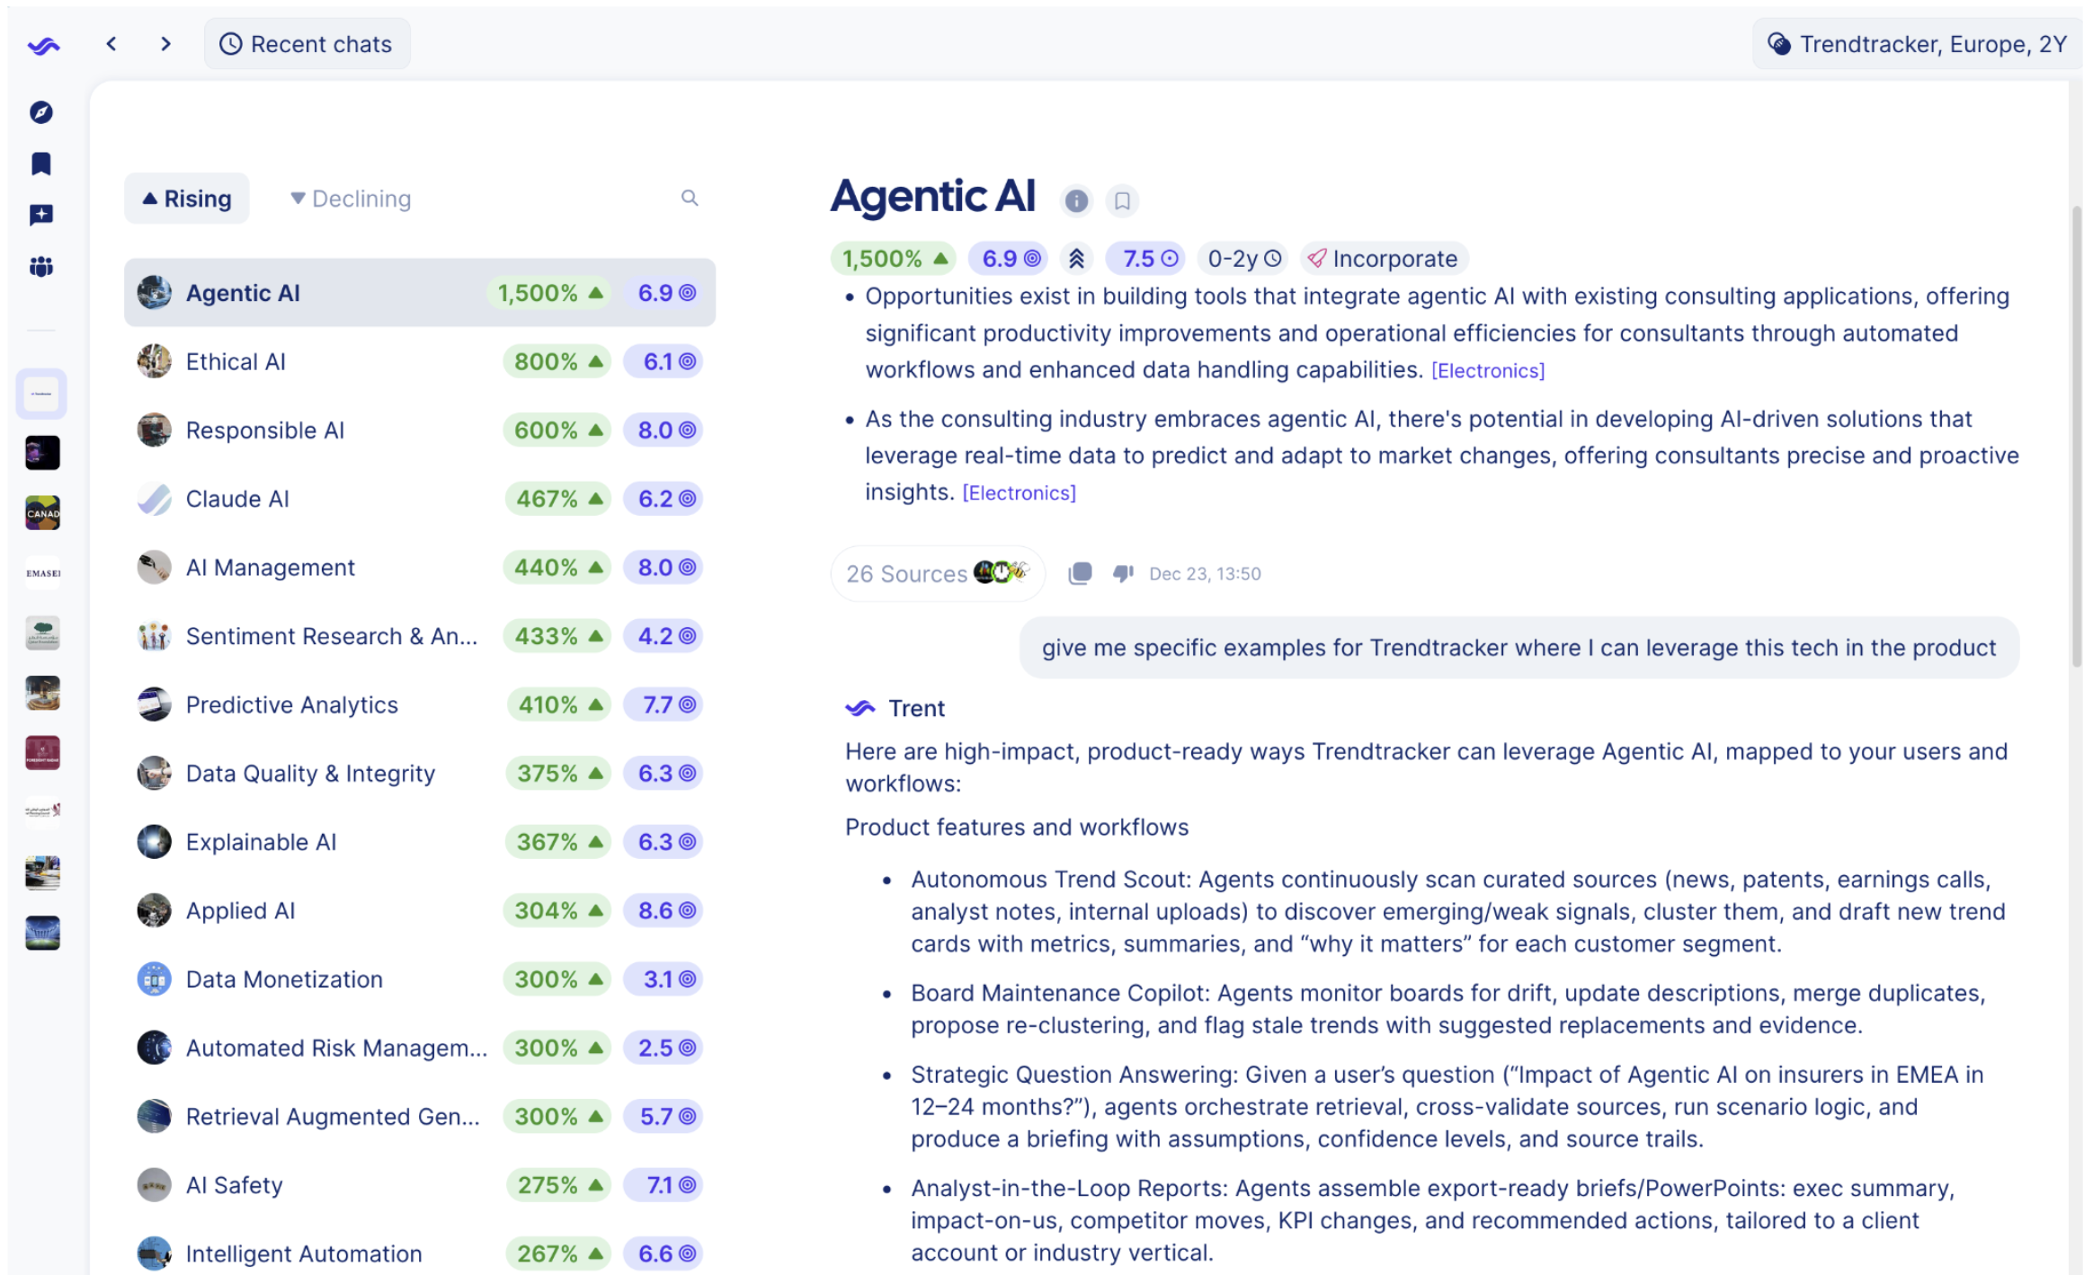Open the CANAD workspace thumbnail in sidebar
The width and height of the screenshot is (2084, 1275).
(x=42, y=513)
